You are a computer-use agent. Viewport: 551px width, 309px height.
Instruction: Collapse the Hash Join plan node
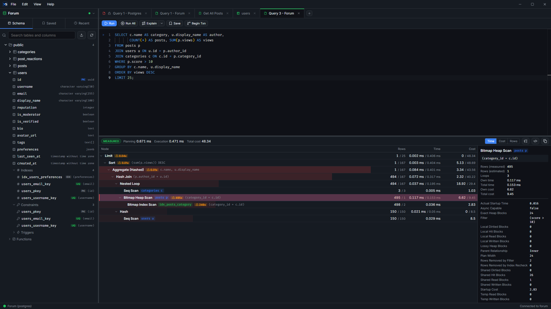[x=113, y=177]
